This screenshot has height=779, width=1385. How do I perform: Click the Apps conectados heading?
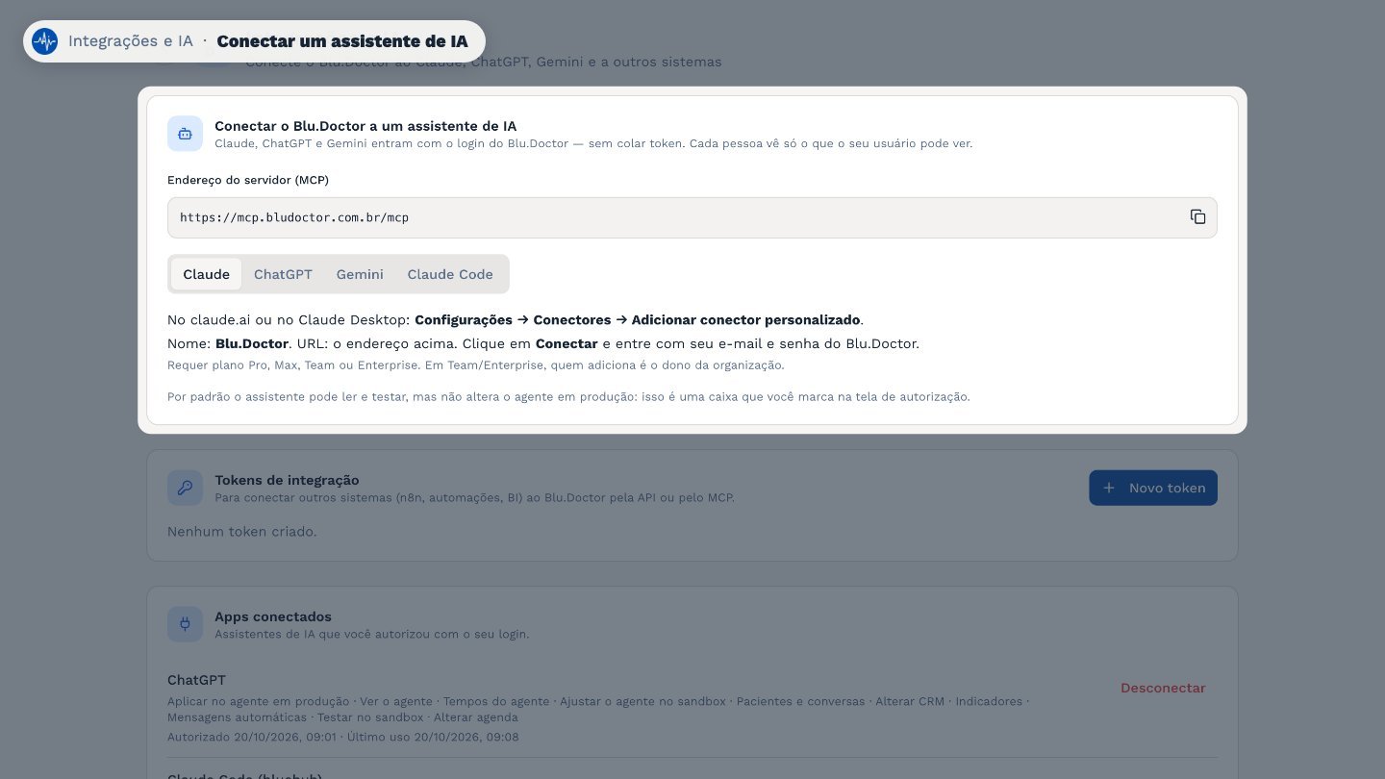pos(273,616)
